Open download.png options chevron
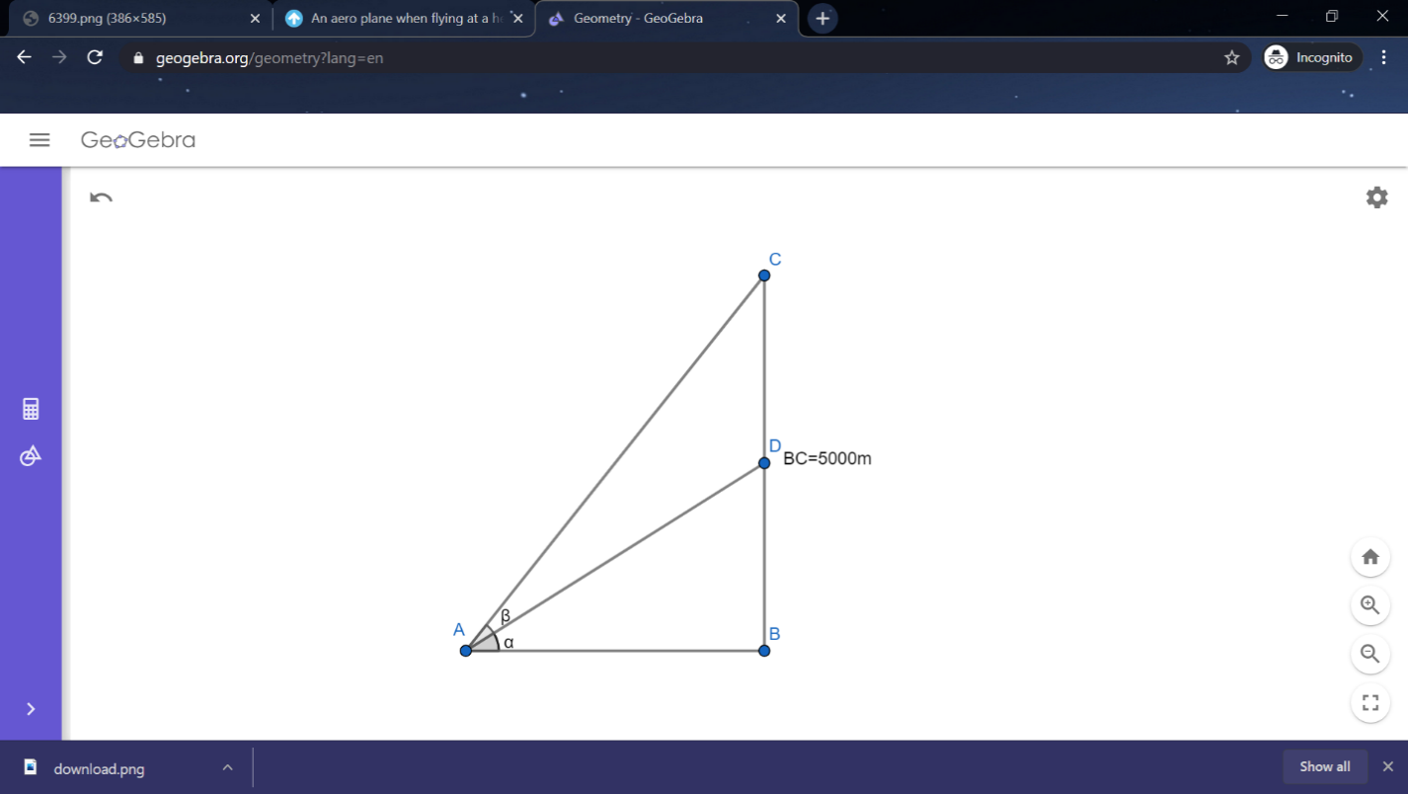Viewport: 1408px width, 794px height. click(227, 767)
